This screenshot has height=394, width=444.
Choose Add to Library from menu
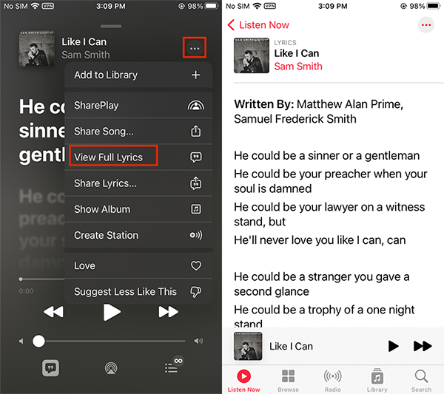(x=138, y=75)
